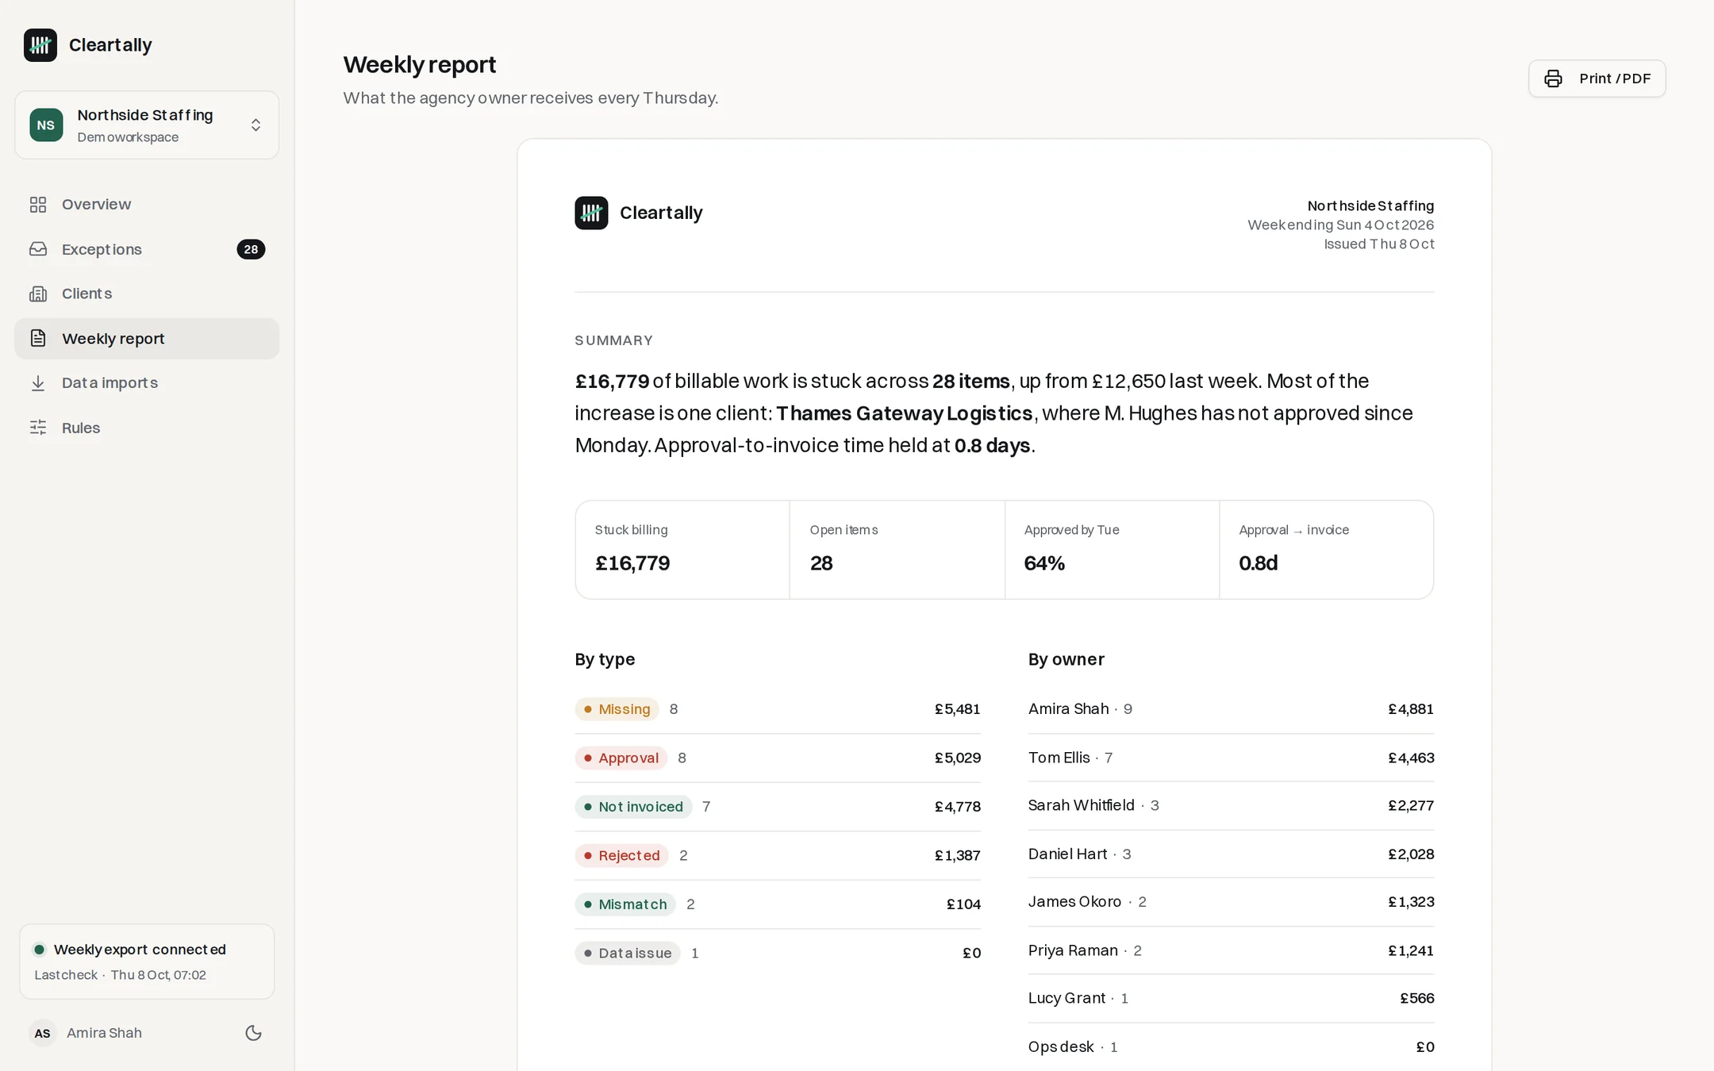The image size is (1714, 1071).
Task: Click the Rejected type tag
Action: coord(621,855)
